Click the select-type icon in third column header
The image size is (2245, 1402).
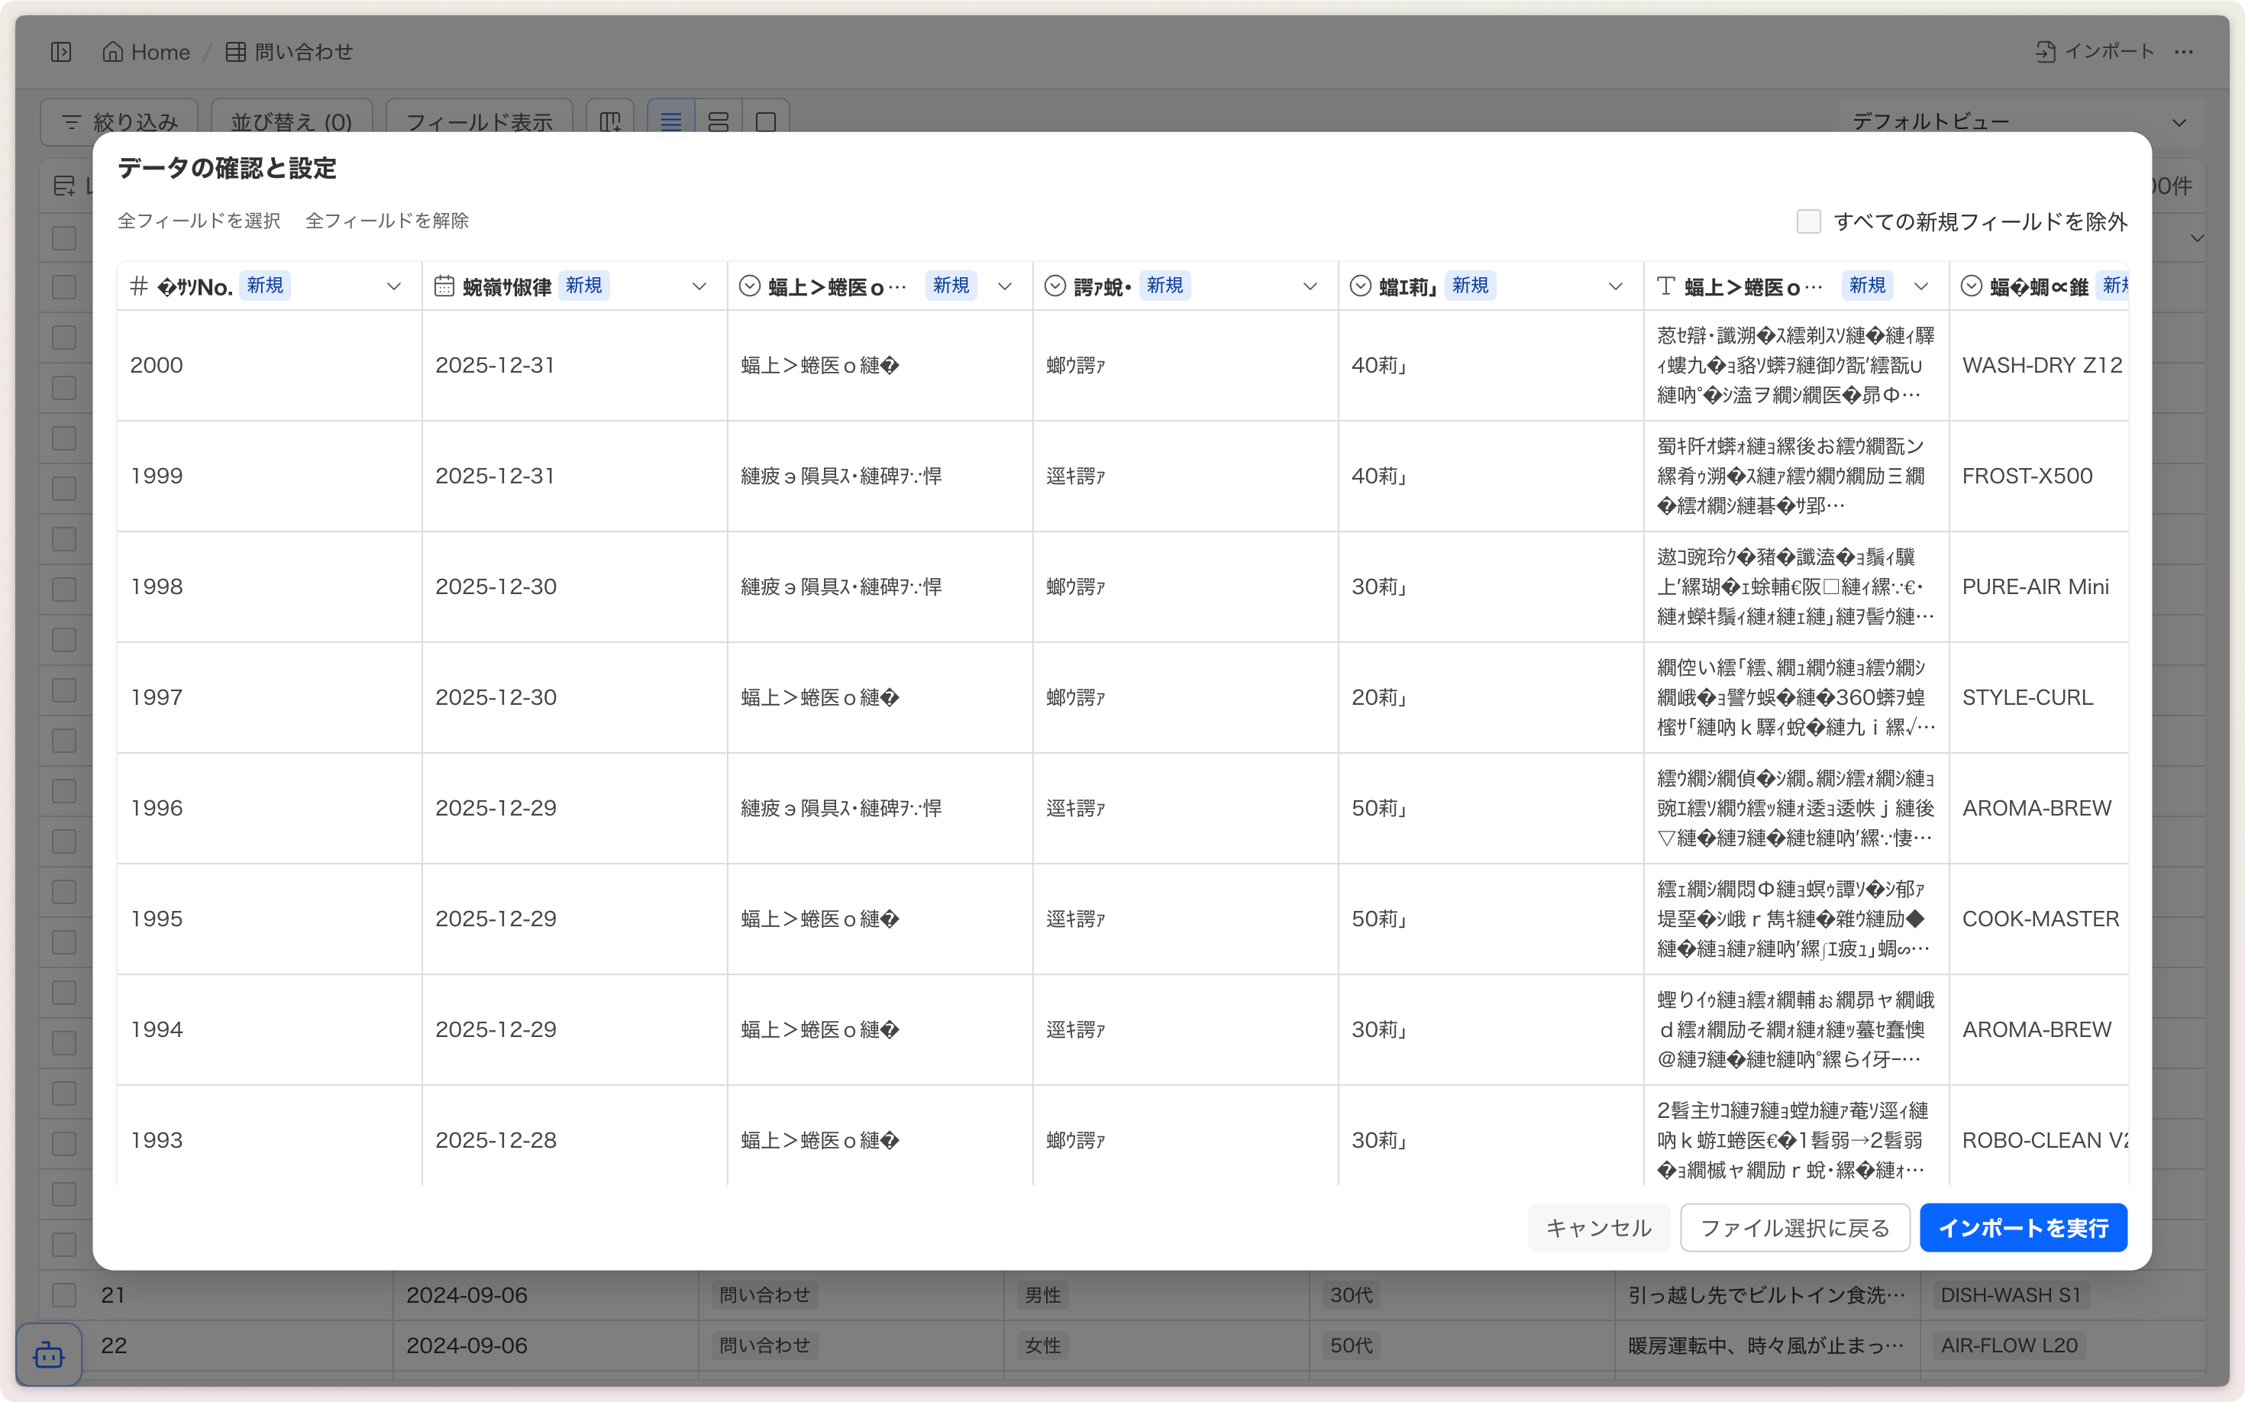tap(749, 286)
